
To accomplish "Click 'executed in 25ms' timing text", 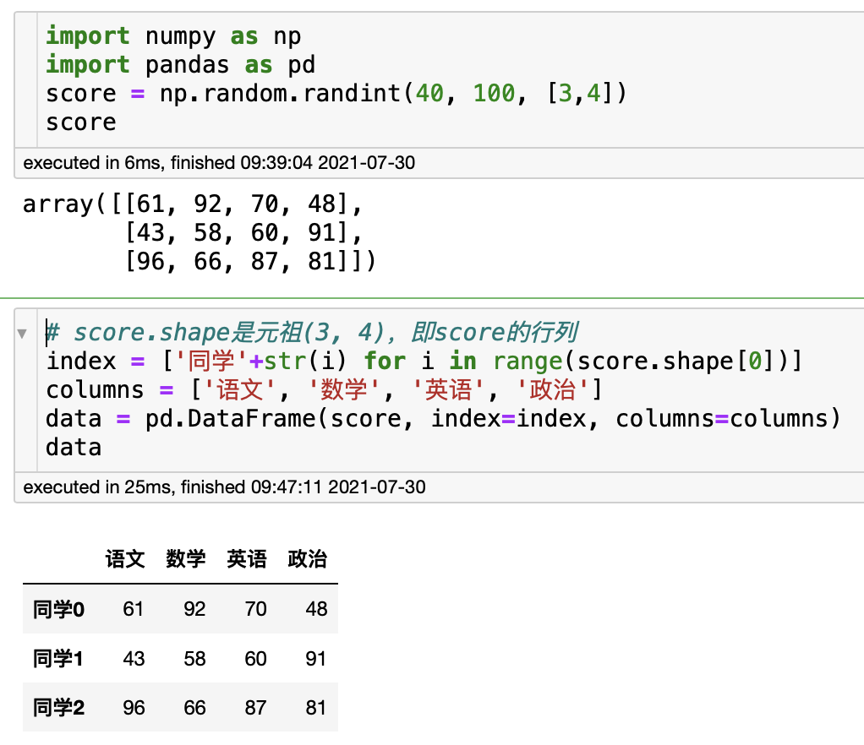I will coord(224,487).
